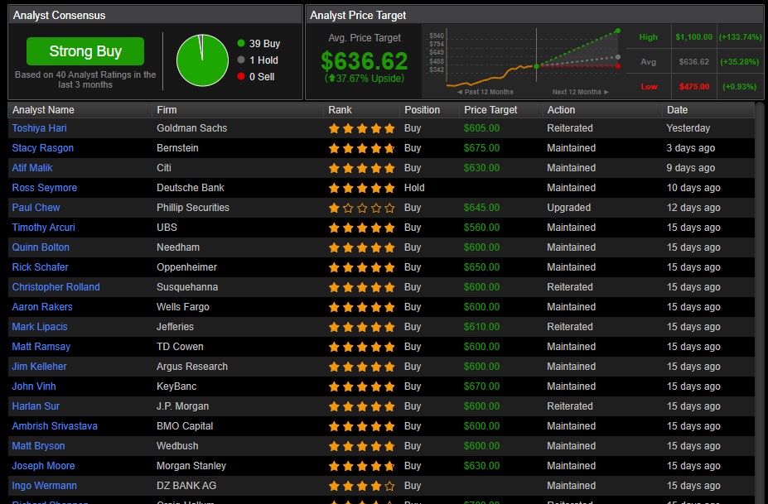Click the Low $475.00 target value
Image resolution: width=768 pixels, height=504 pixels.
pos(694,87)
